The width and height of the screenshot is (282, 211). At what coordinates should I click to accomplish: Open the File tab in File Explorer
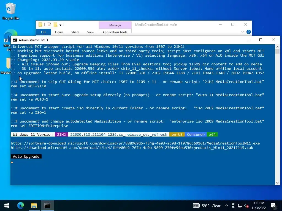[x=44, y=32]
